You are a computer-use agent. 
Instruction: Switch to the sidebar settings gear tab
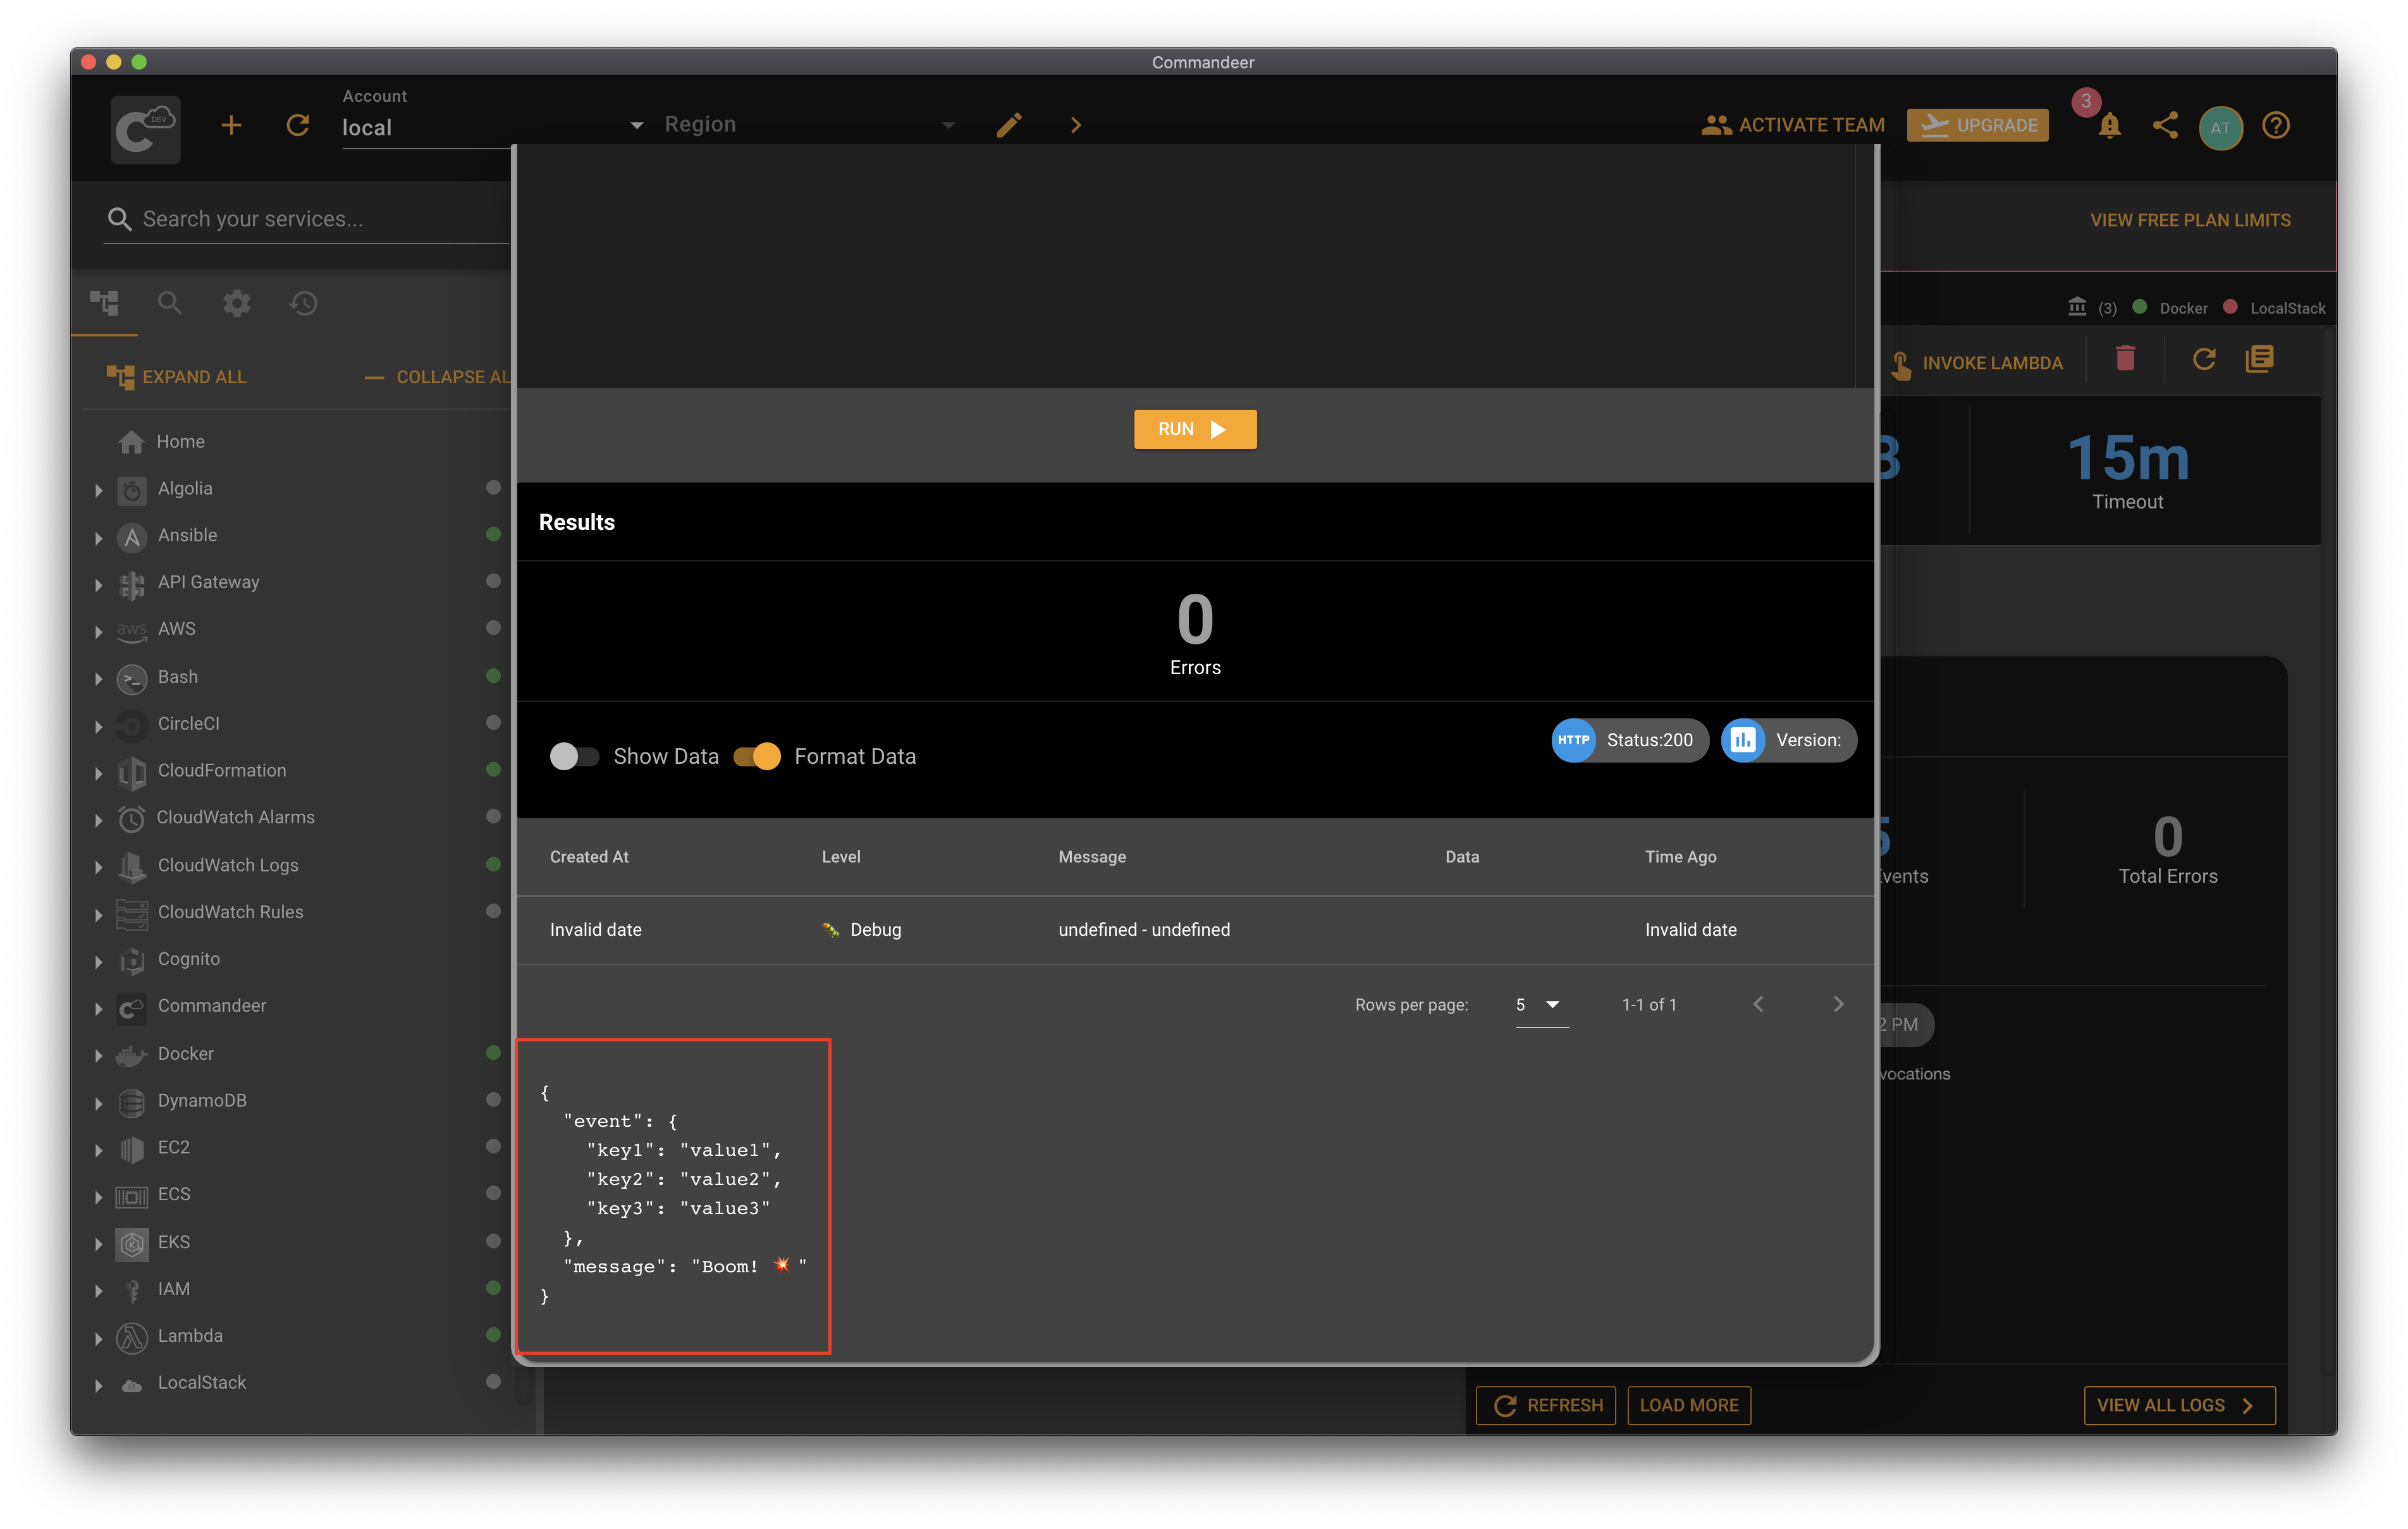tap(236, 302)
